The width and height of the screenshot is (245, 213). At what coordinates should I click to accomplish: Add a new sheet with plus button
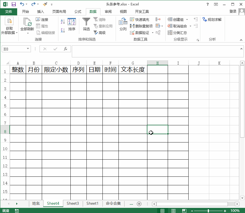point(139,204)
